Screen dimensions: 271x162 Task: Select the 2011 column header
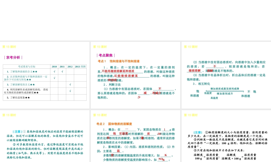(62, 66)
